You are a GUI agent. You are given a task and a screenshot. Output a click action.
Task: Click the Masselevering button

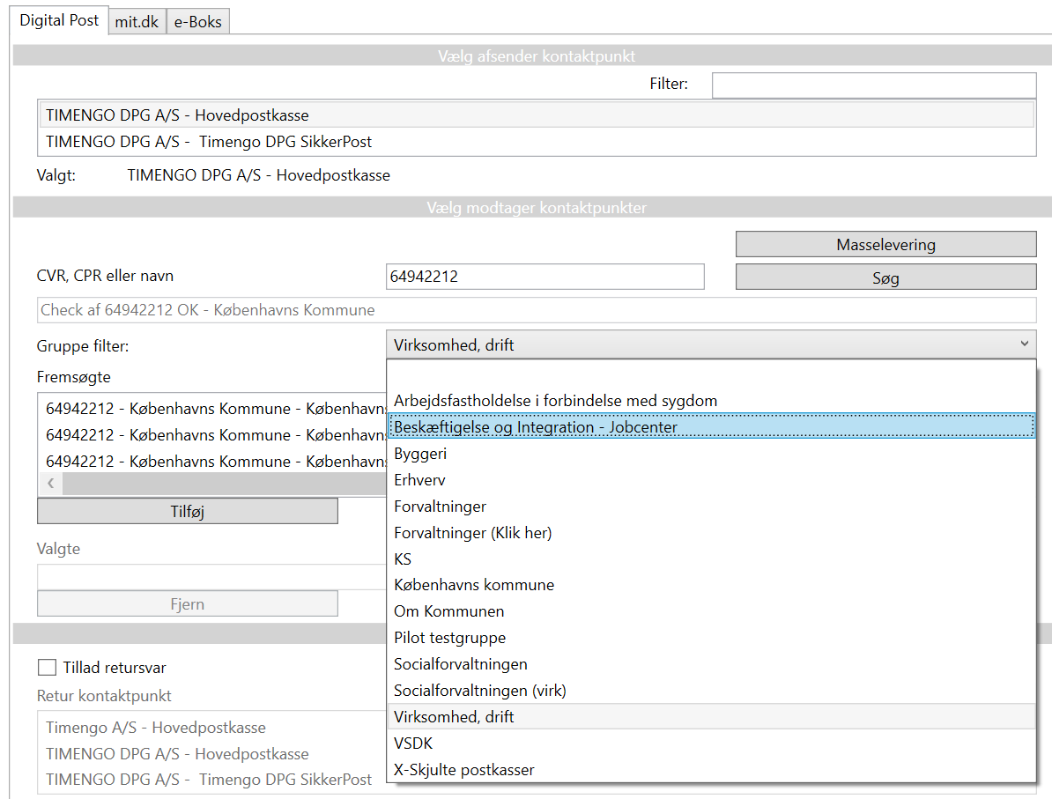[885, 245]
